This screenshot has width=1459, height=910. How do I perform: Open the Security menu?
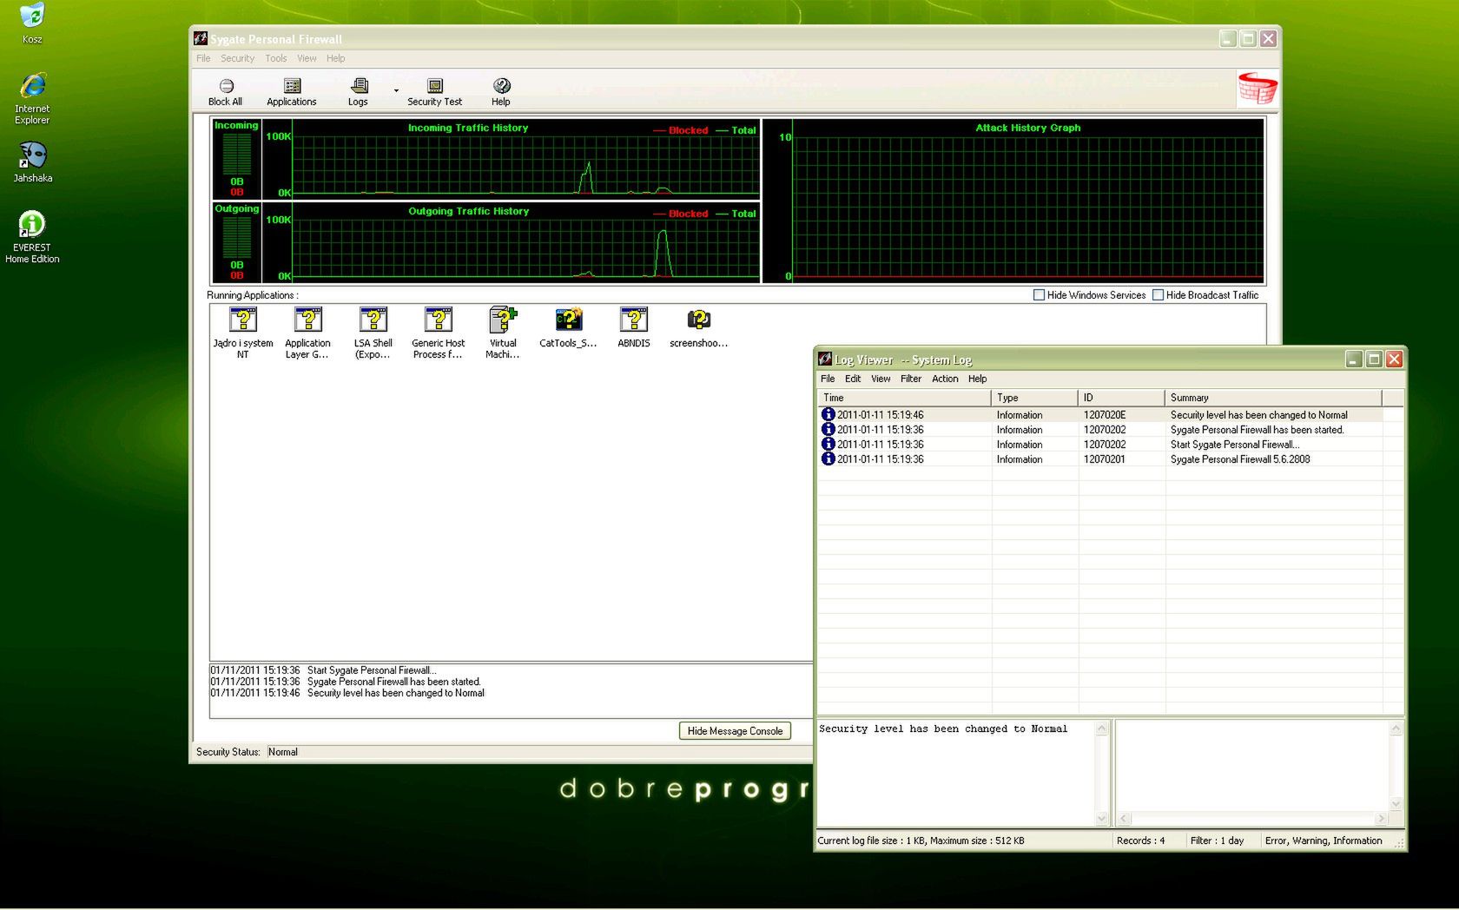pos(237,58)
